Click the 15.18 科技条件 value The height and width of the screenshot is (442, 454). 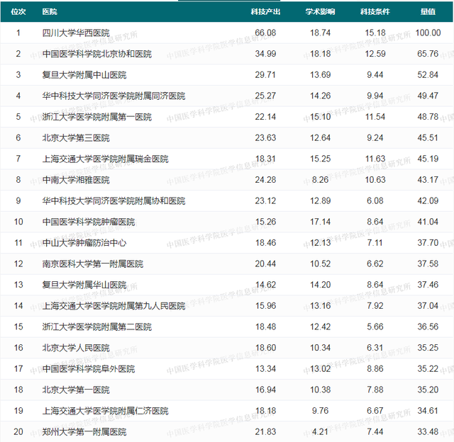(375, 33)
